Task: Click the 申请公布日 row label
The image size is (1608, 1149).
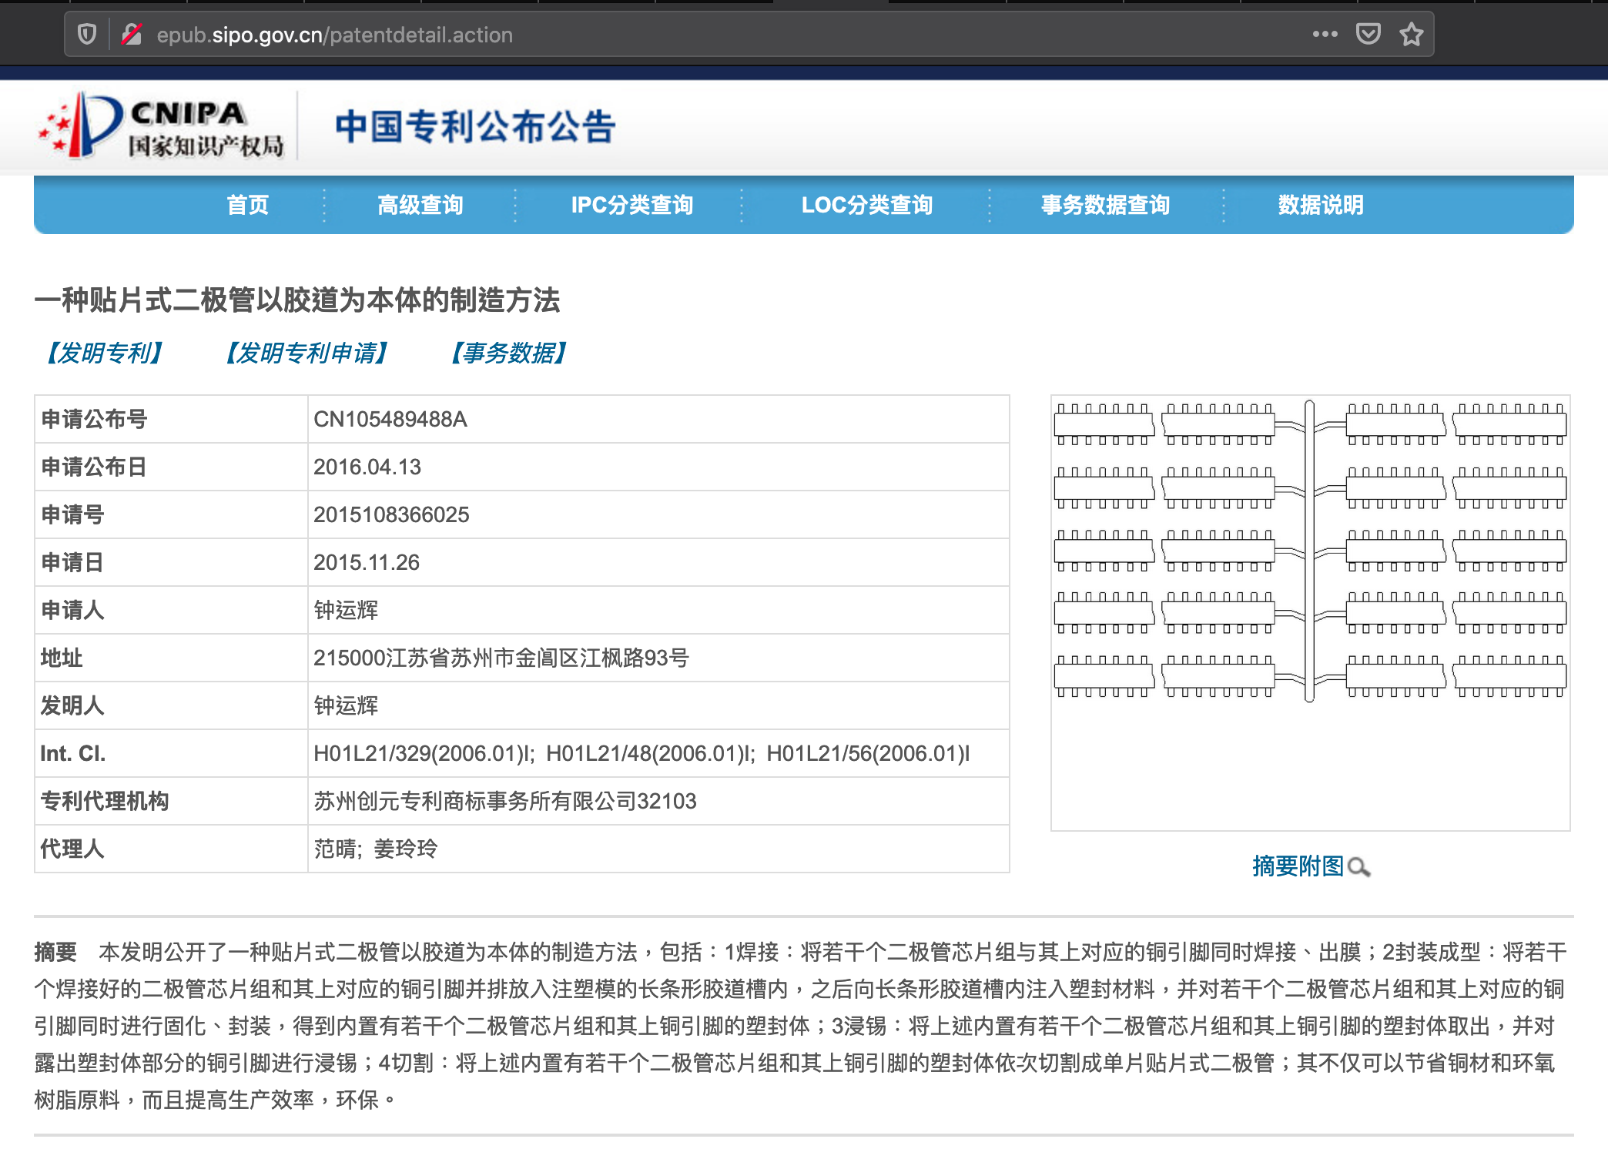Action: tap(94, 467)
